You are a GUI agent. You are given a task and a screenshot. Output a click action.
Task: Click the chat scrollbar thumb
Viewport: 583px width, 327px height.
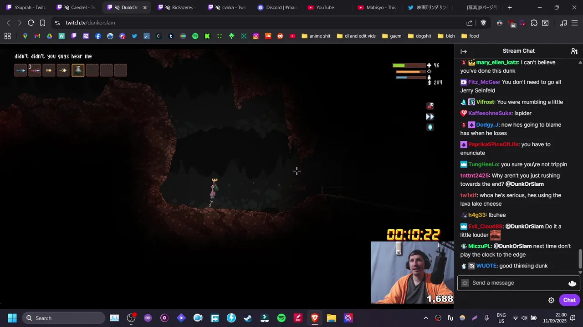(x=580, y=259)
